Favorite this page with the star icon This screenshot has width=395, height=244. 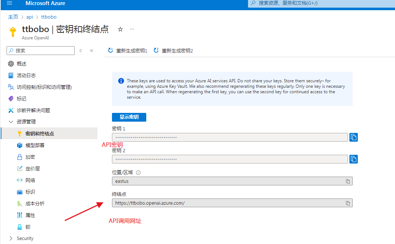tap(120, 29)
